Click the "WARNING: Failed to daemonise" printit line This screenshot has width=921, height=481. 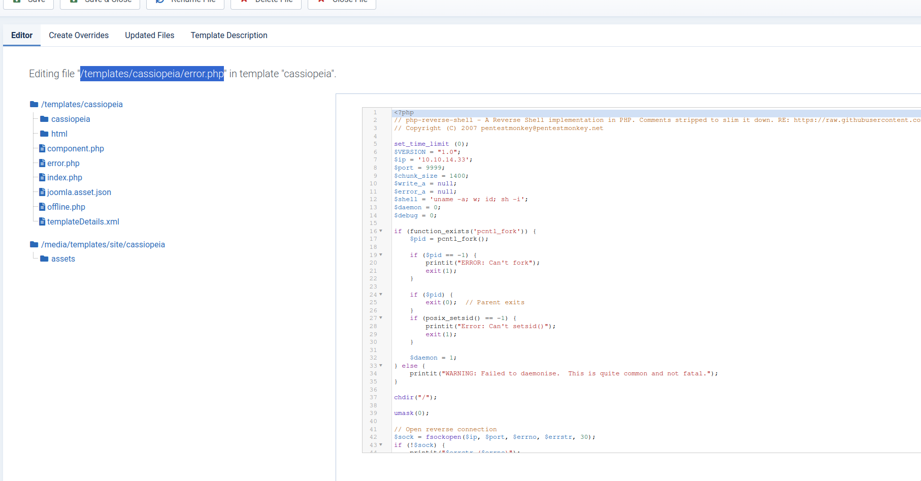pyautogui.click(x=564, y=373)
